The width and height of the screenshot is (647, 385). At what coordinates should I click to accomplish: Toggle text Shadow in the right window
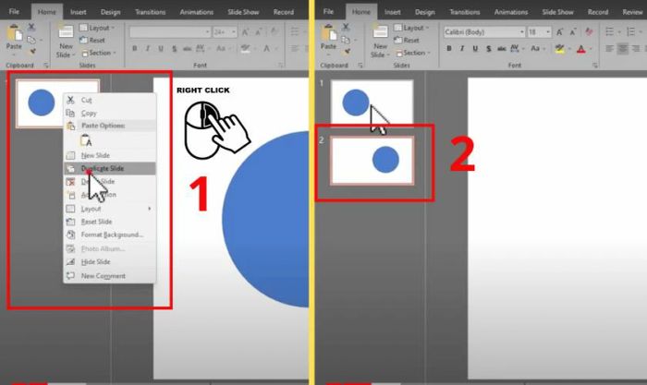(489, 49)
